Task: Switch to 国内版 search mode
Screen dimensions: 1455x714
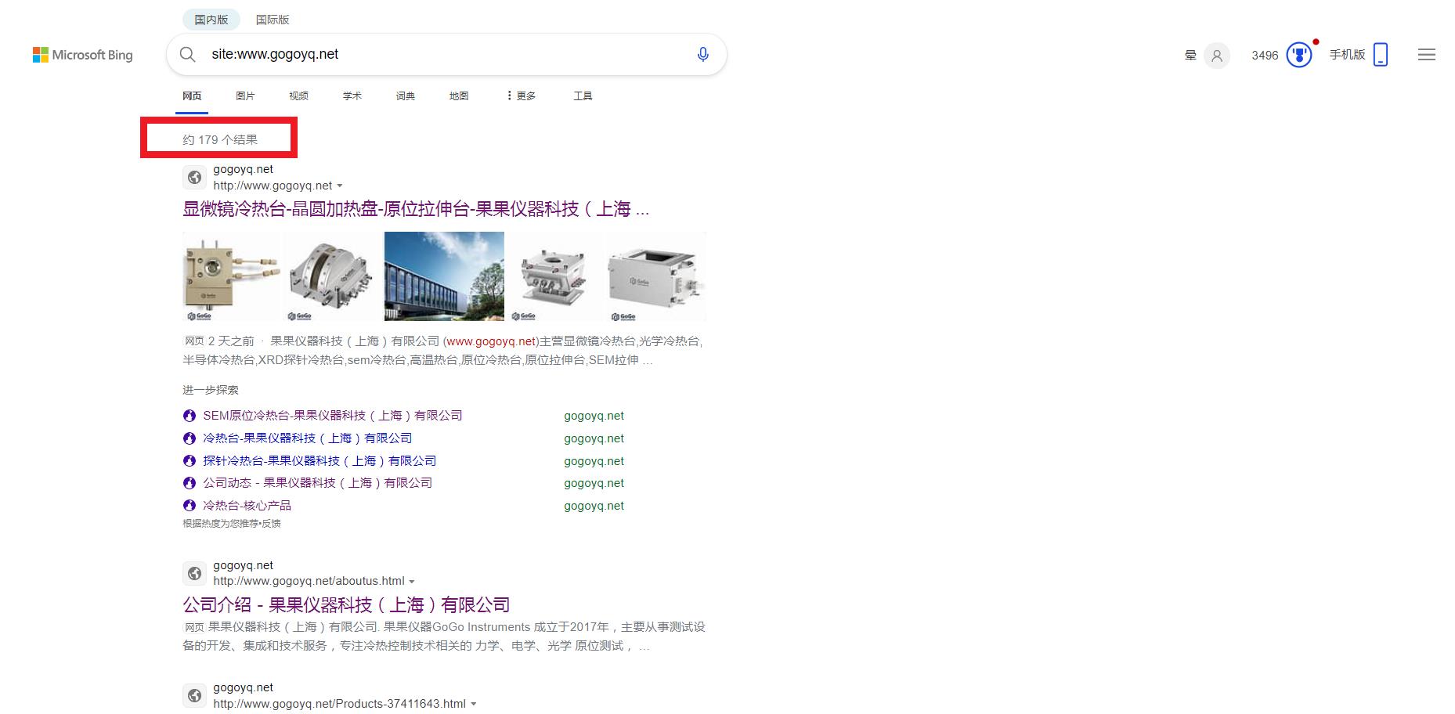Action: 211,20
